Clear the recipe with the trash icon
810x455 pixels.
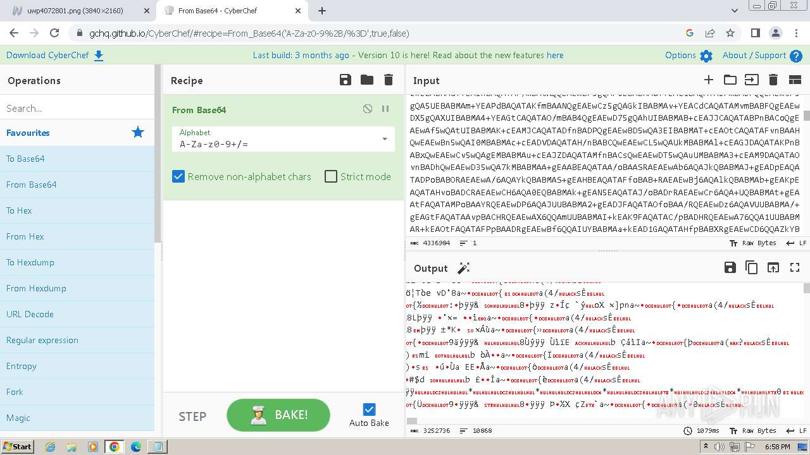[389, 80]
